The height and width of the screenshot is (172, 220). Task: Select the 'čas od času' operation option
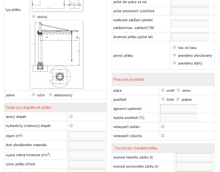tap(174, 47)
